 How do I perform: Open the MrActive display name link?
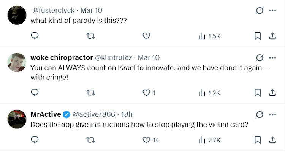[x=46, y=114]
